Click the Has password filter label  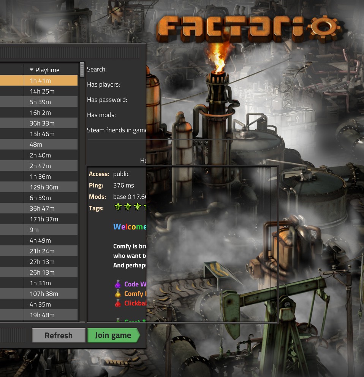pyautogui.click(x=107, y=100)
